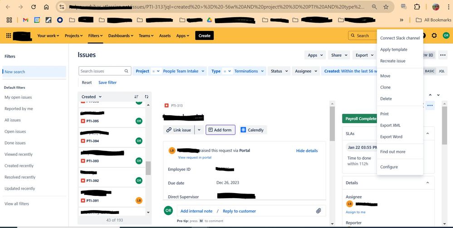Choose Export XML menu option
453x228 pixels.
click(400, 126)
